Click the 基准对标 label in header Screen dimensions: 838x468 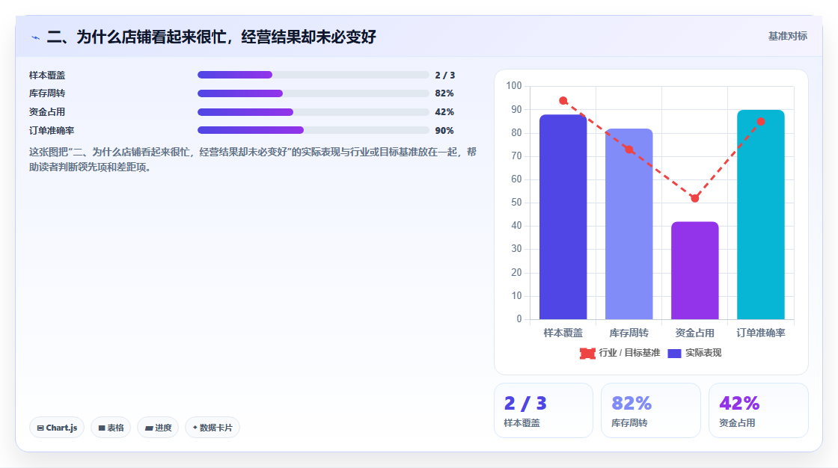787,36
